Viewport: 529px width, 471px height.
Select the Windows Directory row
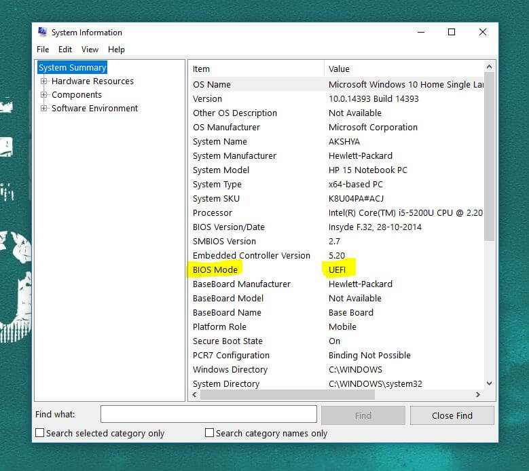coord(336,369)
